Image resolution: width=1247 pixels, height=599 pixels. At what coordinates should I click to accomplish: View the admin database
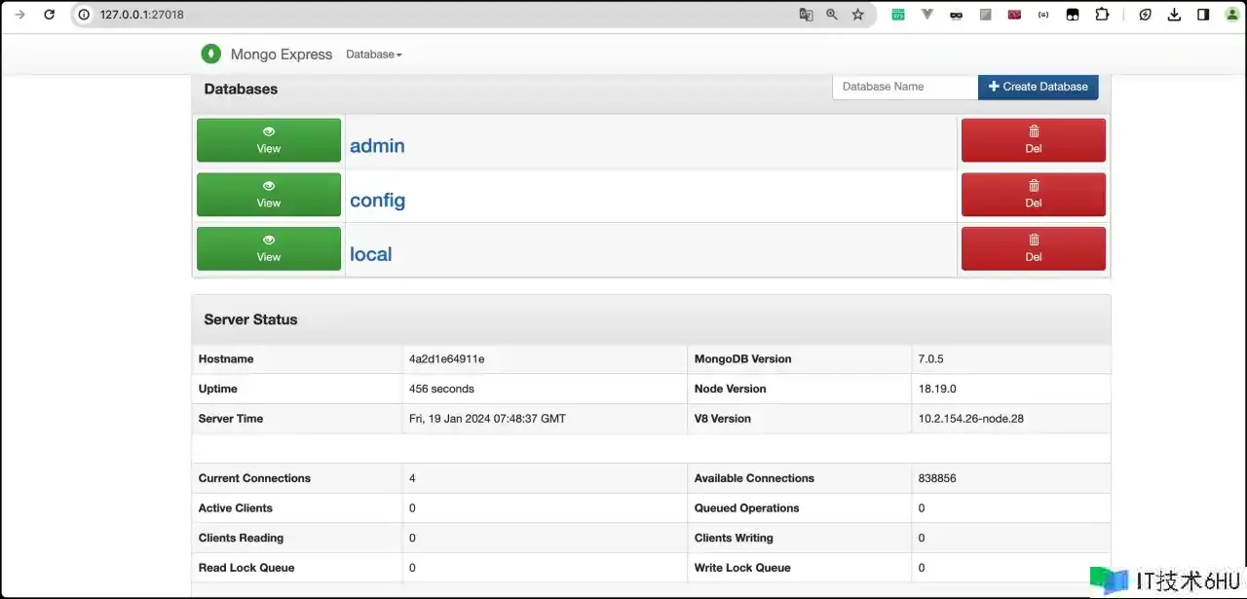(269, 140)
